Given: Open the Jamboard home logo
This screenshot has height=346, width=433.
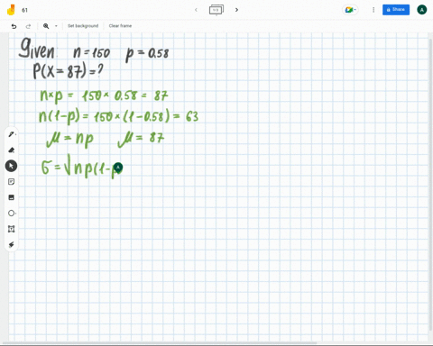Looking at the screenshot, I should [11, 10].
